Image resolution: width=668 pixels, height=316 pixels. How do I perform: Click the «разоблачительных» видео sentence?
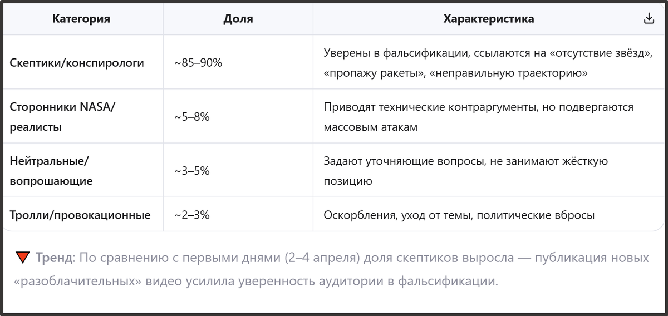click(x=256, y=282)
